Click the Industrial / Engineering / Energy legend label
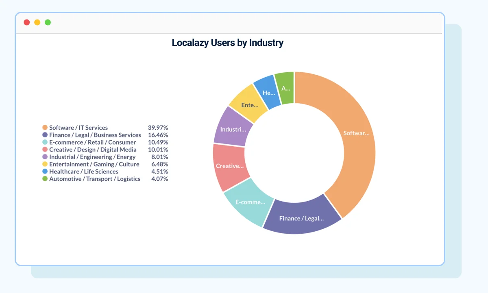488x293 pixels. click(92, 157)
